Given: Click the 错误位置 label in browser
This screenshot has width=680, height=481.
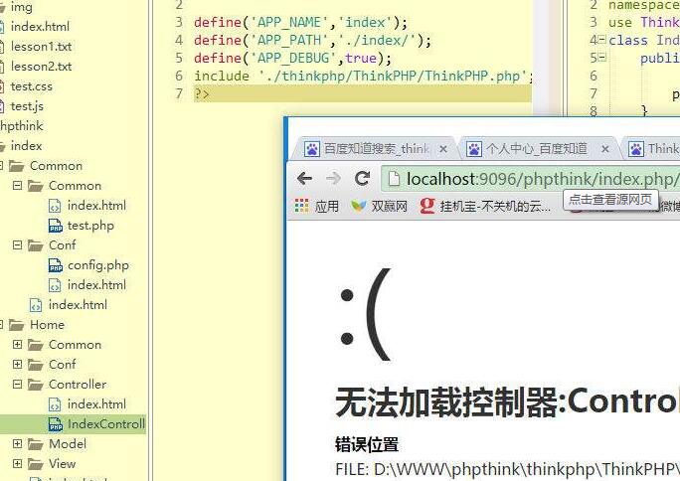Looking at the screenshot, I should [x=367, y=444].
